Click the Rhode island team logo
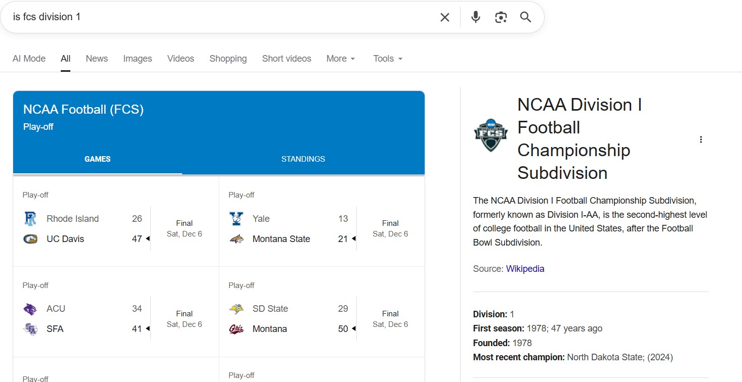 [x=31, y=218]
